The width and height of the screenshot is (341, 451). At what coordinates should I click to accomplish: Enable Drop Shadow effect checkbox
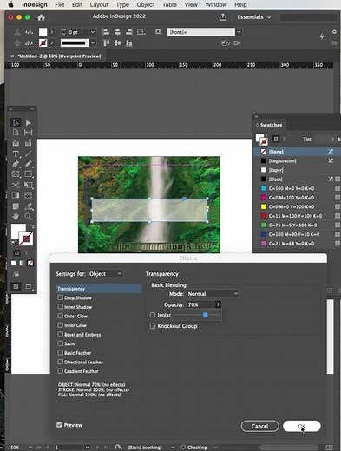click(60, 297)
